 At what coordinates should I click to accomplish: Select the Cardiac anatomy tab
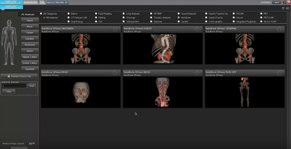point(30,39)
